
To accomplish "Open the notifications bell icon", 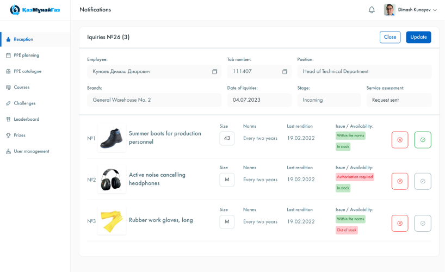I will (372, 10).
